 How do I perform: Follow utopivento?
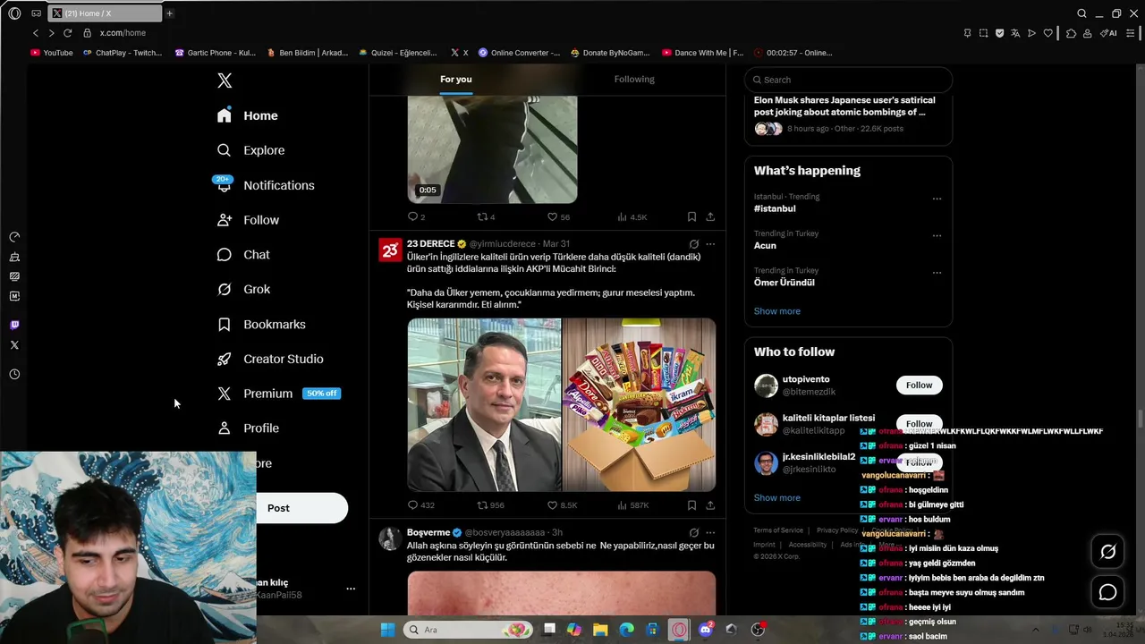[x=919, y=386]
